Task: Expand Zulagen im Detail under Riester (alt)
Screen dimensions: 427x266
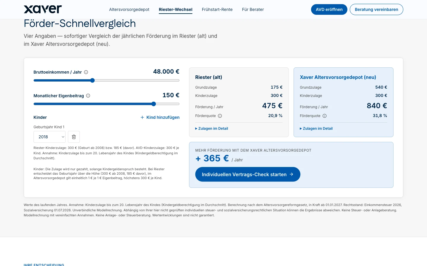Action: click(212, 129)
